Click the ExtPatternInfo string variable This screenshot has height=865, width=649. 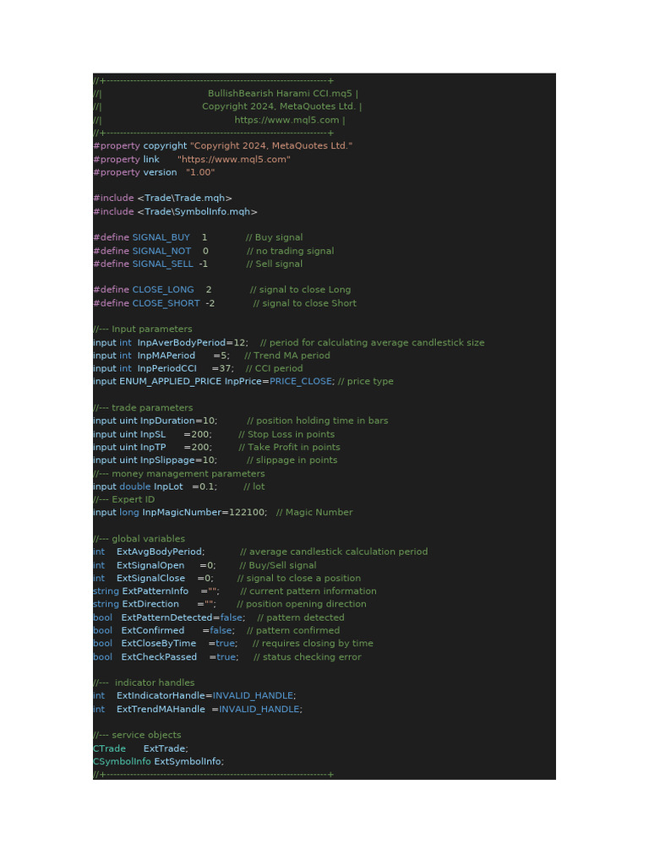155,591
